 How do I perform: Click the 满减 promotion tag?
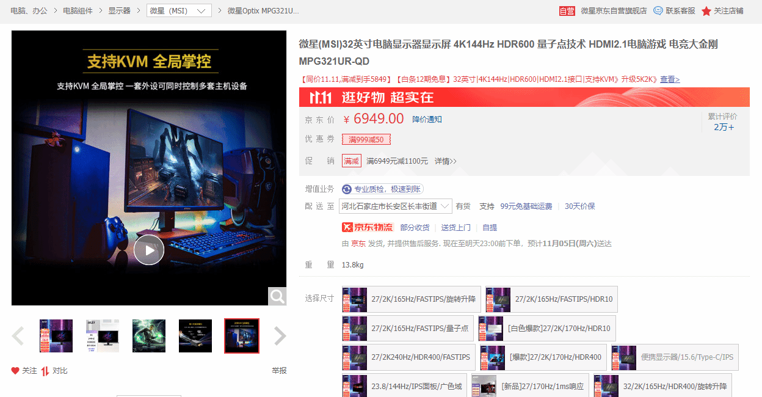pos(351,161)
